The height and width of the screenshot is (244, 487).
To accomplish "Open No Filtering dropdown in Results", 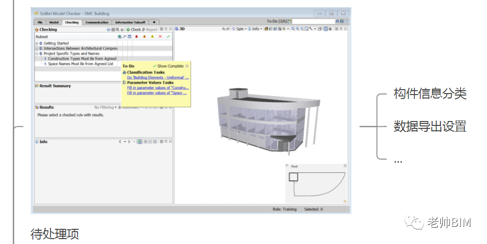I will tap(105, 107).
